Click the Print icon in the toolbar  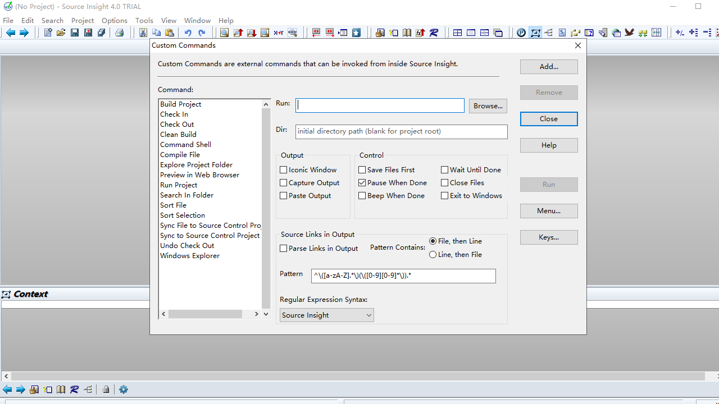coord(119,33)
